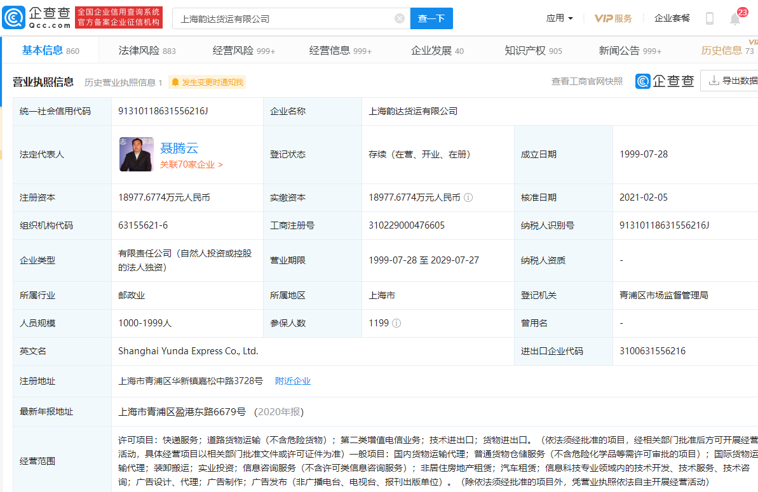This screenshot has height=492, width=758.
Task: Click the red 全国企业信用查询系统 banner
Action: [x=119, y=18]
